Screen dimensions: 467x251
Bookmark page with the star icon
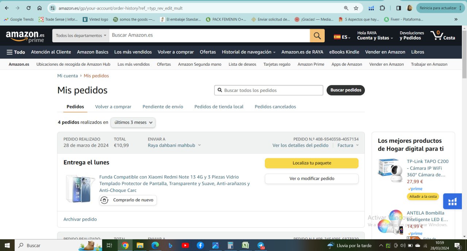(x=356, y=8)
